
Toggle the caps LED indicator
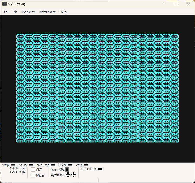coord(86,165)
